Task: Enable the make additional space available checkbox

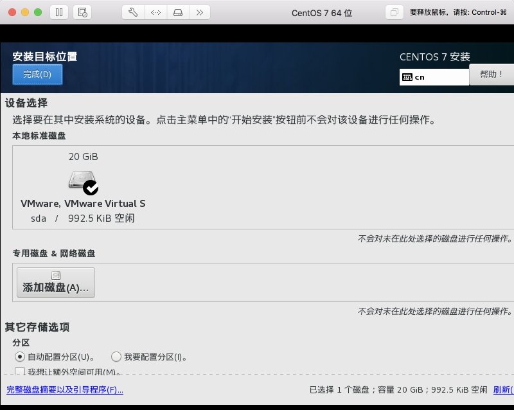Action: click(x=20, y=371)
